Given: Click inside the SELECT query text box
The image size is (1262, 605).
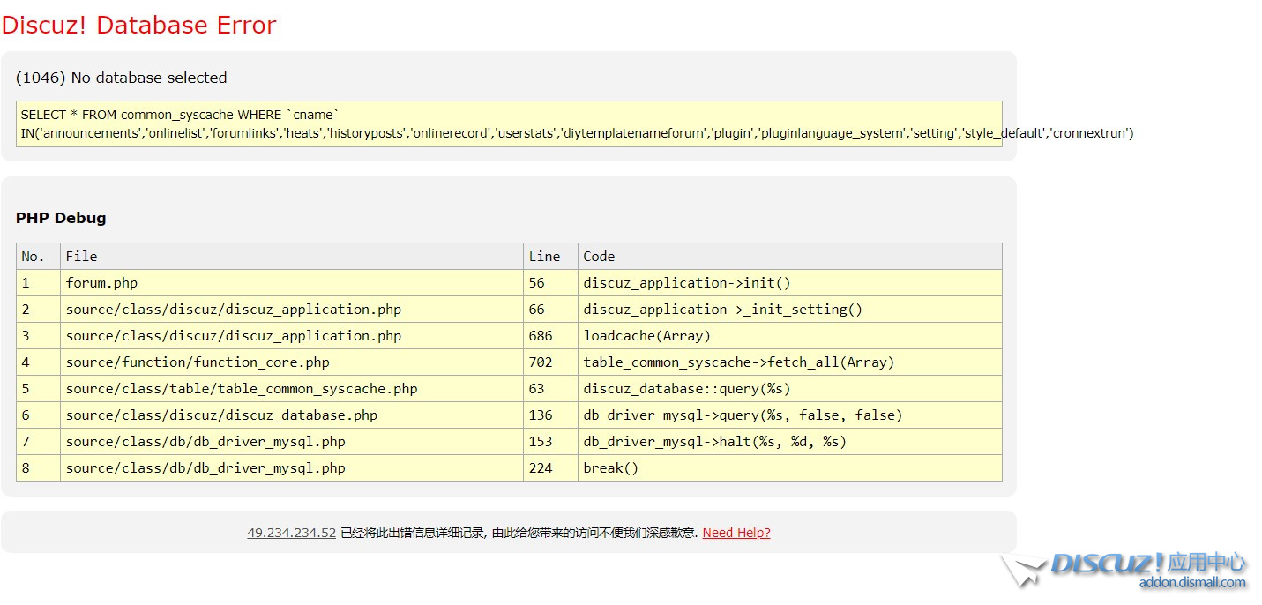Looking at the screenshot, I should pos(509,124).
